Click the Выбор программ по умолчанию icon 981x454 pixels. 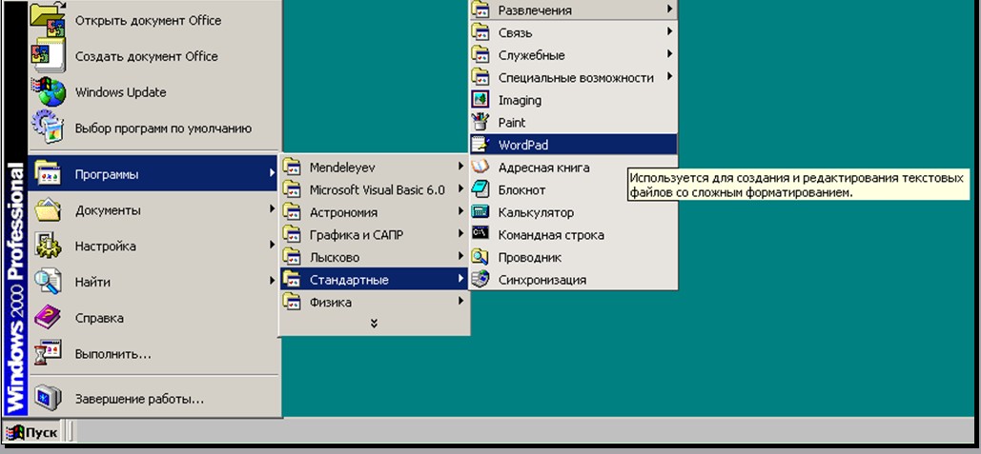pos(49,128)
